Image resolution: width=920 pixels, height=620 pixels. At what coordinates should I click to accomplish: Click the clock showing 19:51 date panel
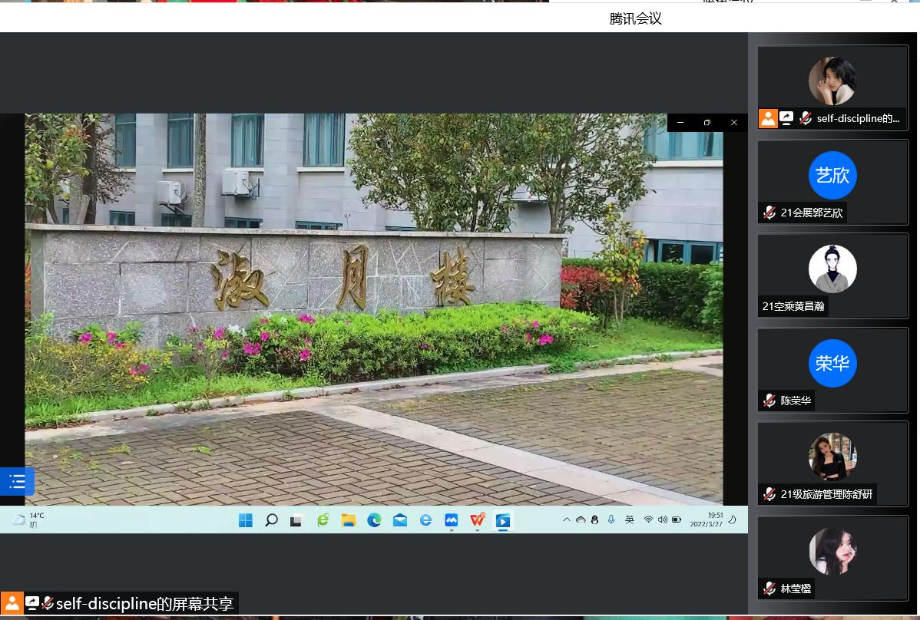tap(707, 519)
